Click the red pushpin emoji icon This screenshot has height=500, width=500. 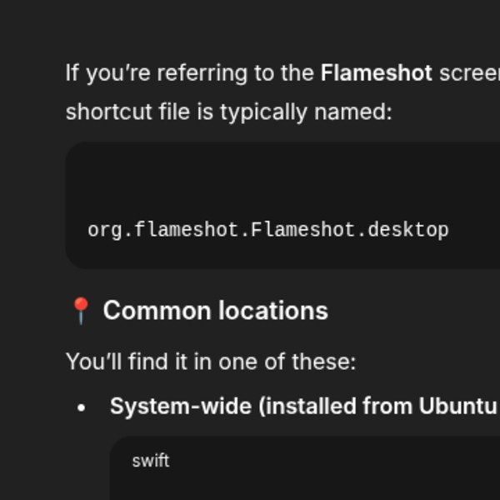(x=80, y=311)
